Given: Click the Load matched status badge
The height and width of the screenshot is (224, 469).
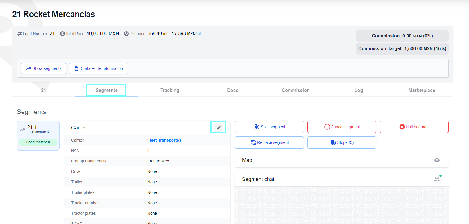Looking at the screenshot, I should point(38,142).
